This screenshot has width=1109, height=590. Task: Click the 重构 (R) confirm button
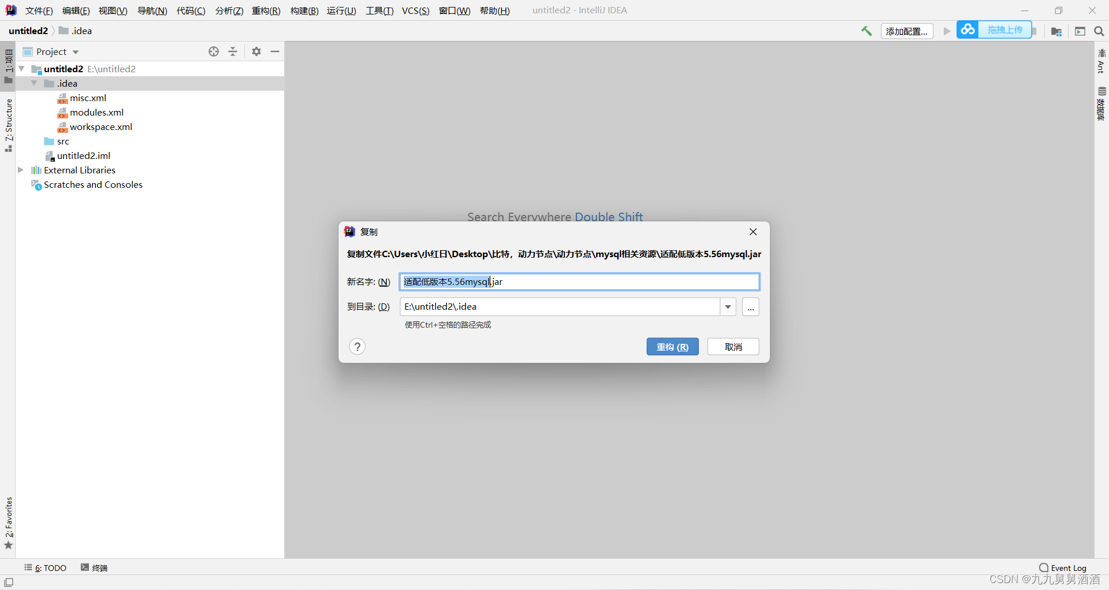672,347
